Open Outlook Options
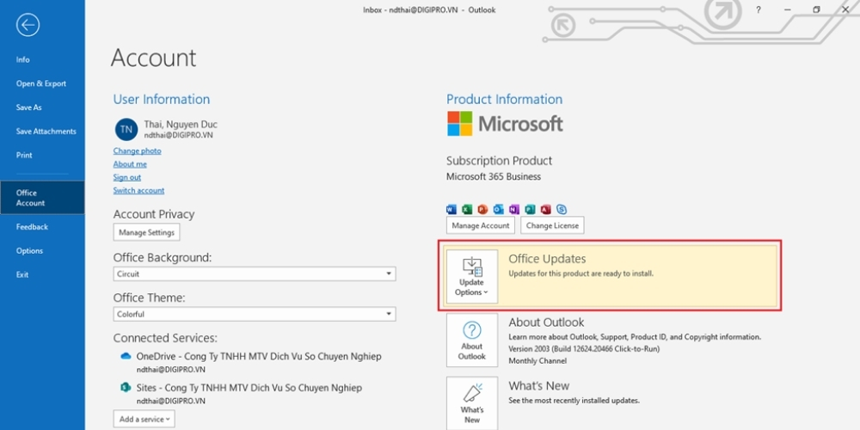Viewport: 860px width, 430px height. click(29, 250)
